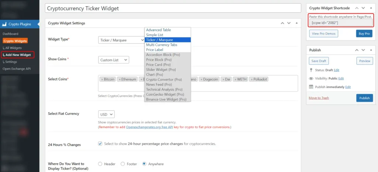Screen dimensions: 378x172
Task: Select Header ticker position
Action: (100, 164)
